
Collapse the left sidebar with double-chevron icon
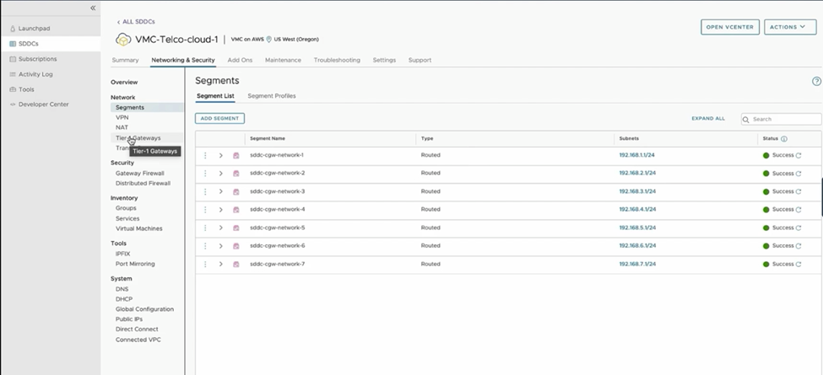click(93, 8)
